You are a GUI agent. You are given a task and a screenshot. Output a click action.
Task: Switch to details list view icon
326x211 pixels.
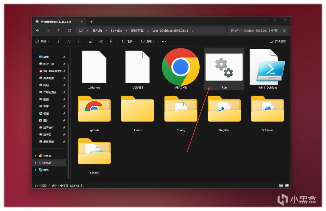point(281,186)
